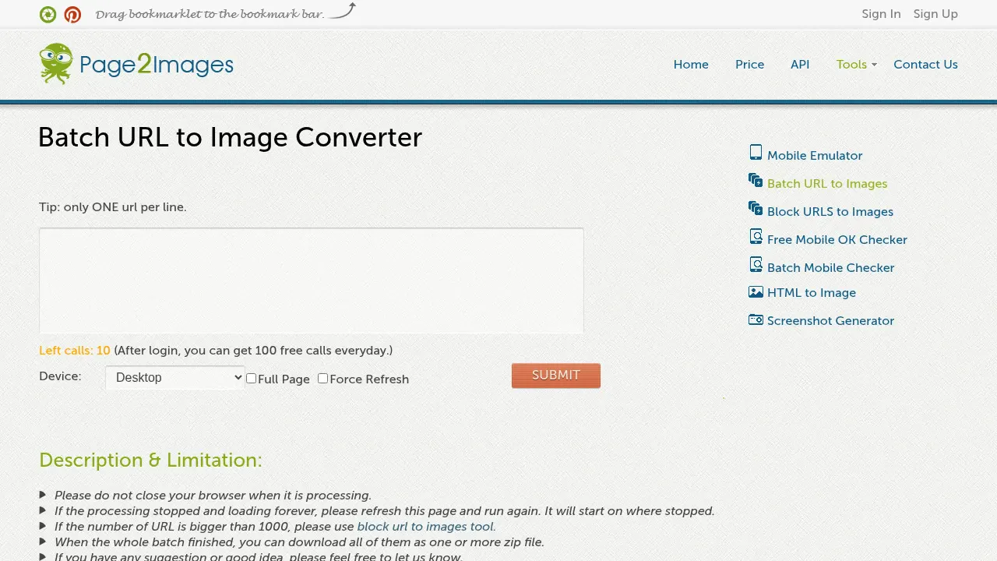Open the API menu item
The height and width of the screenshot is (561, 997).
point(800,65)
